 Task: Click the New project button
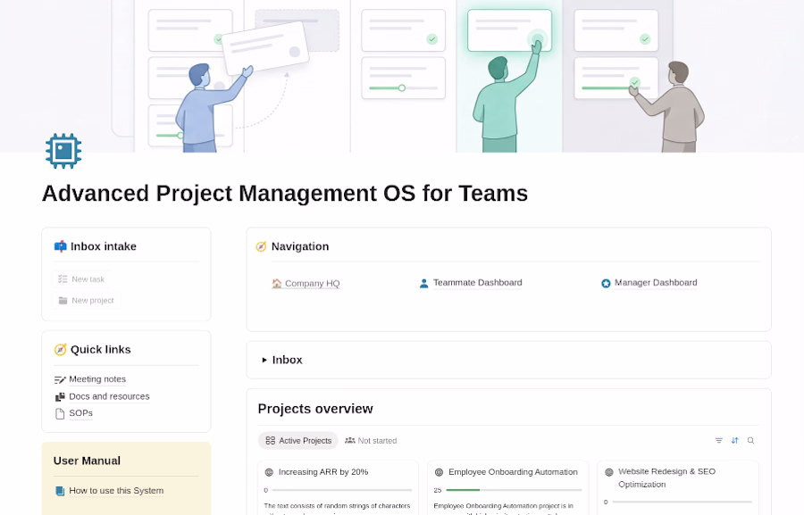pos(86,301)
